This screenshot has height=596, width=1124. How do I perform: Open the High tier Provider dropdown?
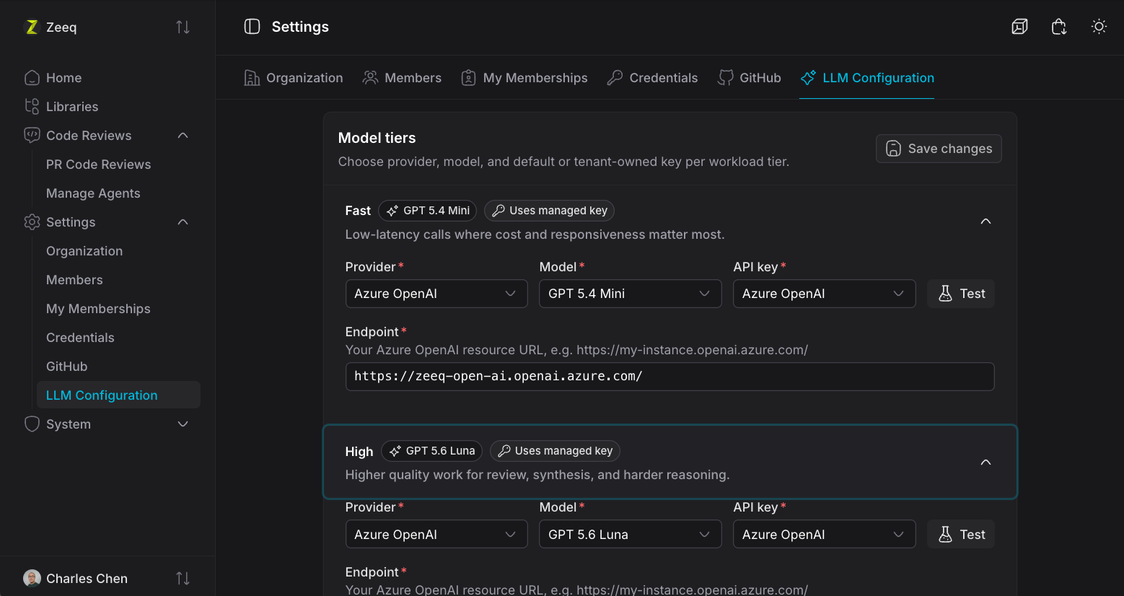(436, 535)
